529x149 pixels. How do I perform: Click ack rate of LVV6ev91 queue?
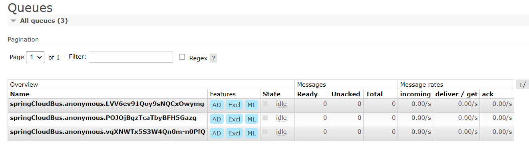coord(502,104)
